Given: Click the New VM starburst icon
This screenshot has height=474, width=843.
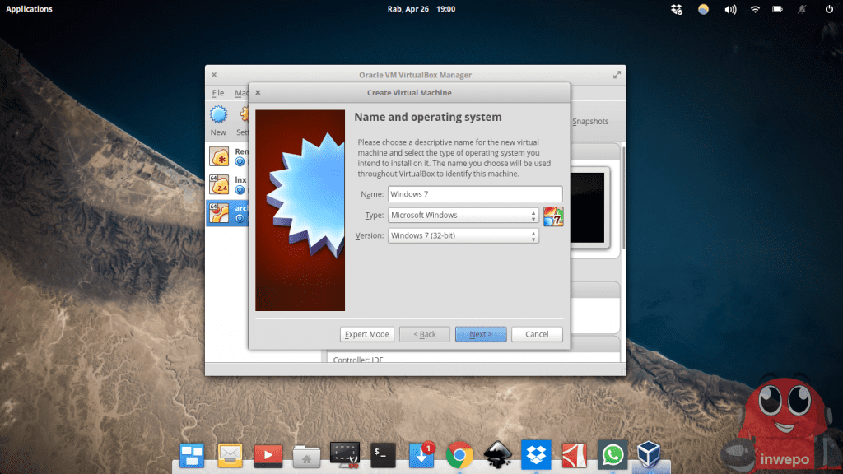Looking at the screenshot, I should [218, 115].
